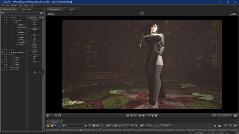Open the timeline gear settings icon
239x134 pixels.
235,126
